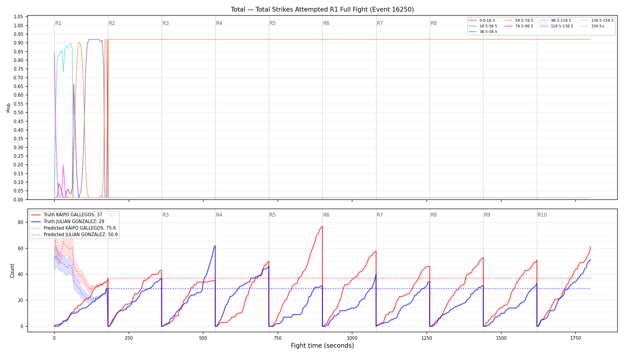This screenshot has width=624, height=356.
Task: Click the x-axis tick label '250'
Action: pyautogui.click(x=129, y=338)
